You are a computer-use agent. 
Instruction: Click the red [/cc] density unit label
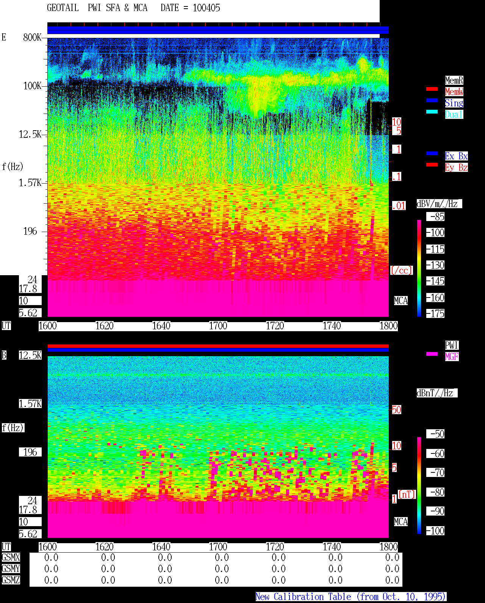tap(401, 270)
